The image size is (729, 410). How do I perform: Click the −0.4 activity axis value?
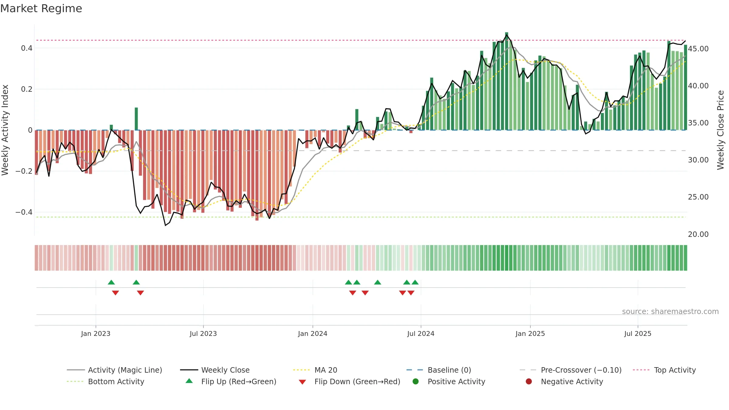[24, 212]
